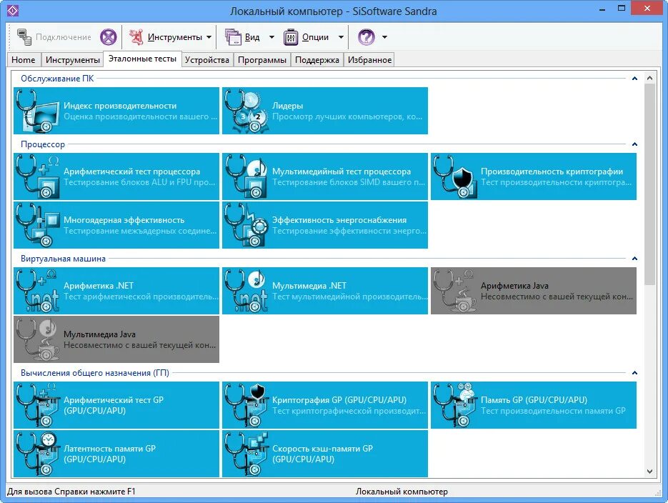Screen dimensions: 668x503
Task: Click the purple disconnect X icon
Action: pyautogui.click(x=109, y=37)
